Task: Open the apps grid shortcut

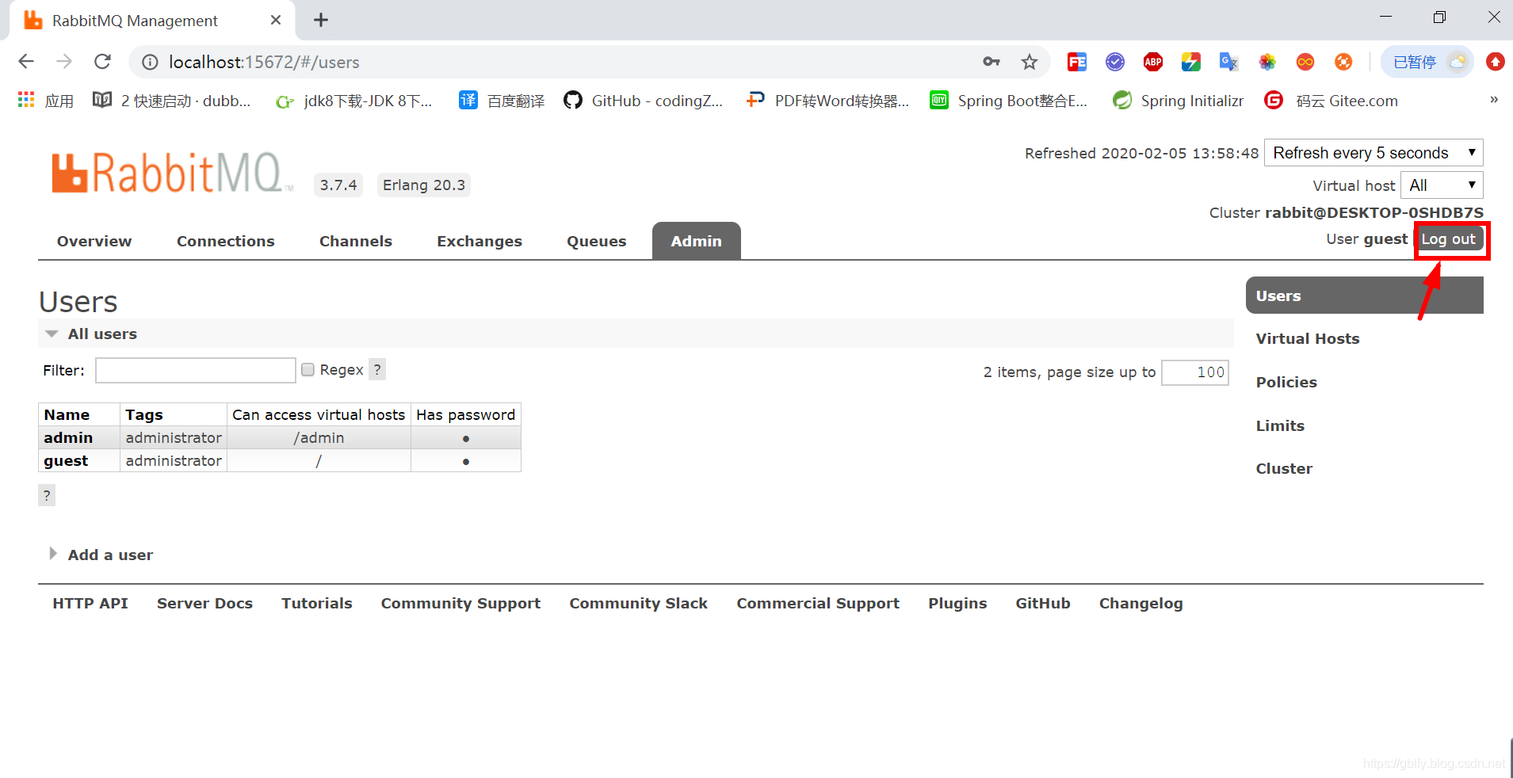Action: pyautogui.click(x=45, y=101)
